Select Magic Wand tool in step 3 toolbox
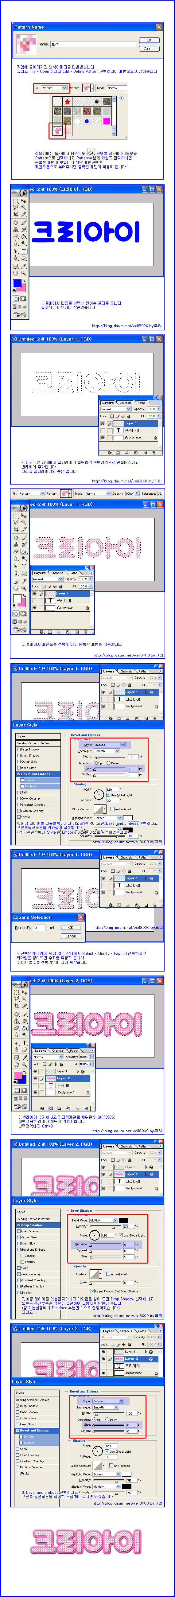The image size is (175, 1597). click(x=24, y=522)
